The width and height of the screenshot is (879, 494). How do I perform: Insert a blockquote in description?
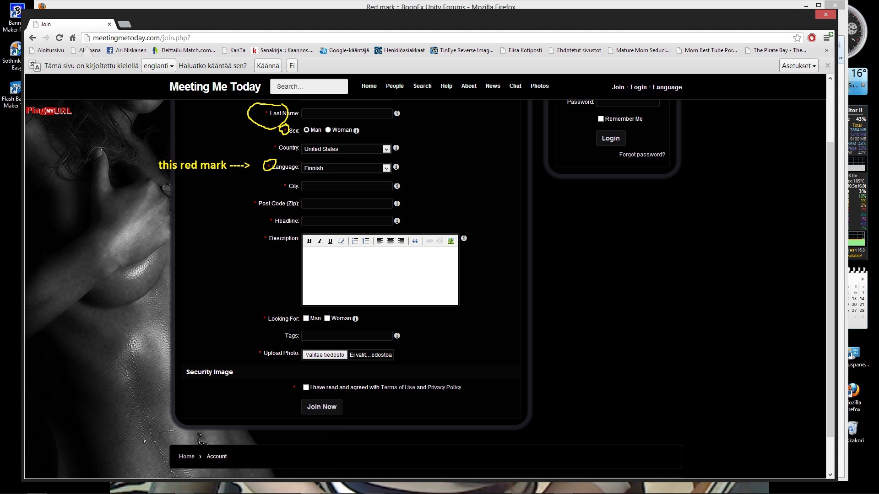(415, 241)
